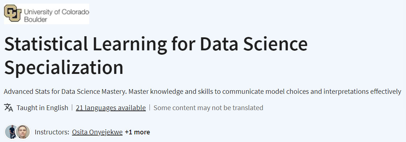Click the word Boulder under the university name
This screenshot has height=142, width=406.
pyautogui.click(x=36, y=19)
